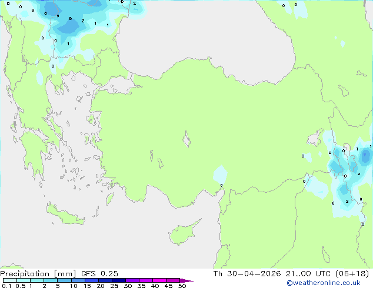The height and width of the screenshot is (288, 373).
Task: Click the island of Crete on the map
Action: coord(65,215)
